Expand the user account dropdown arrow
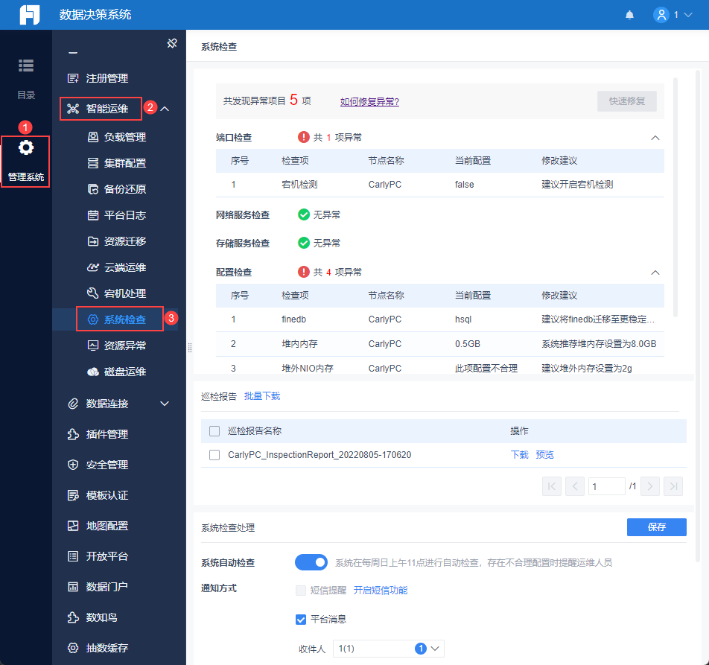 (688, 15)
